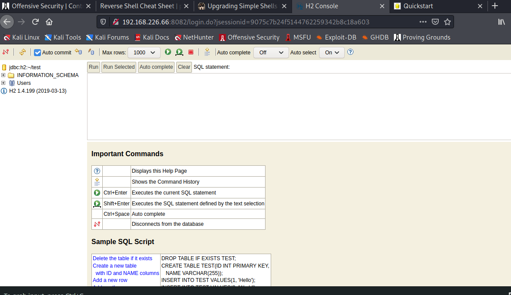Stop the running statement with red square icon

pyautogui.click(x=191, y=52)
